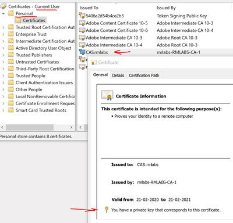Expand Third-Party Root Certification node
This screenshot has width=233, height=223.
pyautogui.click(x=3, y=69)
